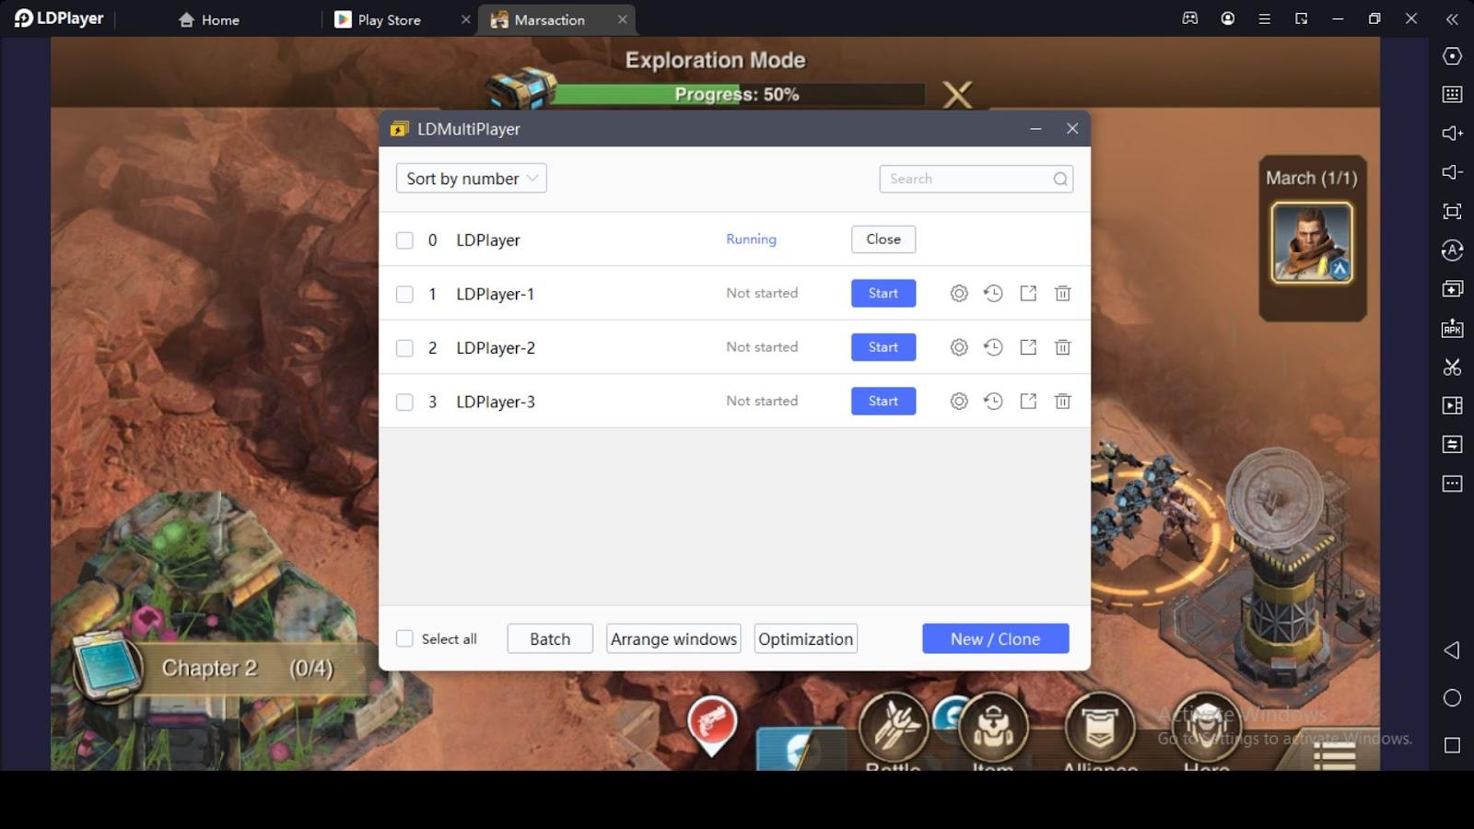Open the Optimization button
The image size is (1474, 829).
click(805, 638)
